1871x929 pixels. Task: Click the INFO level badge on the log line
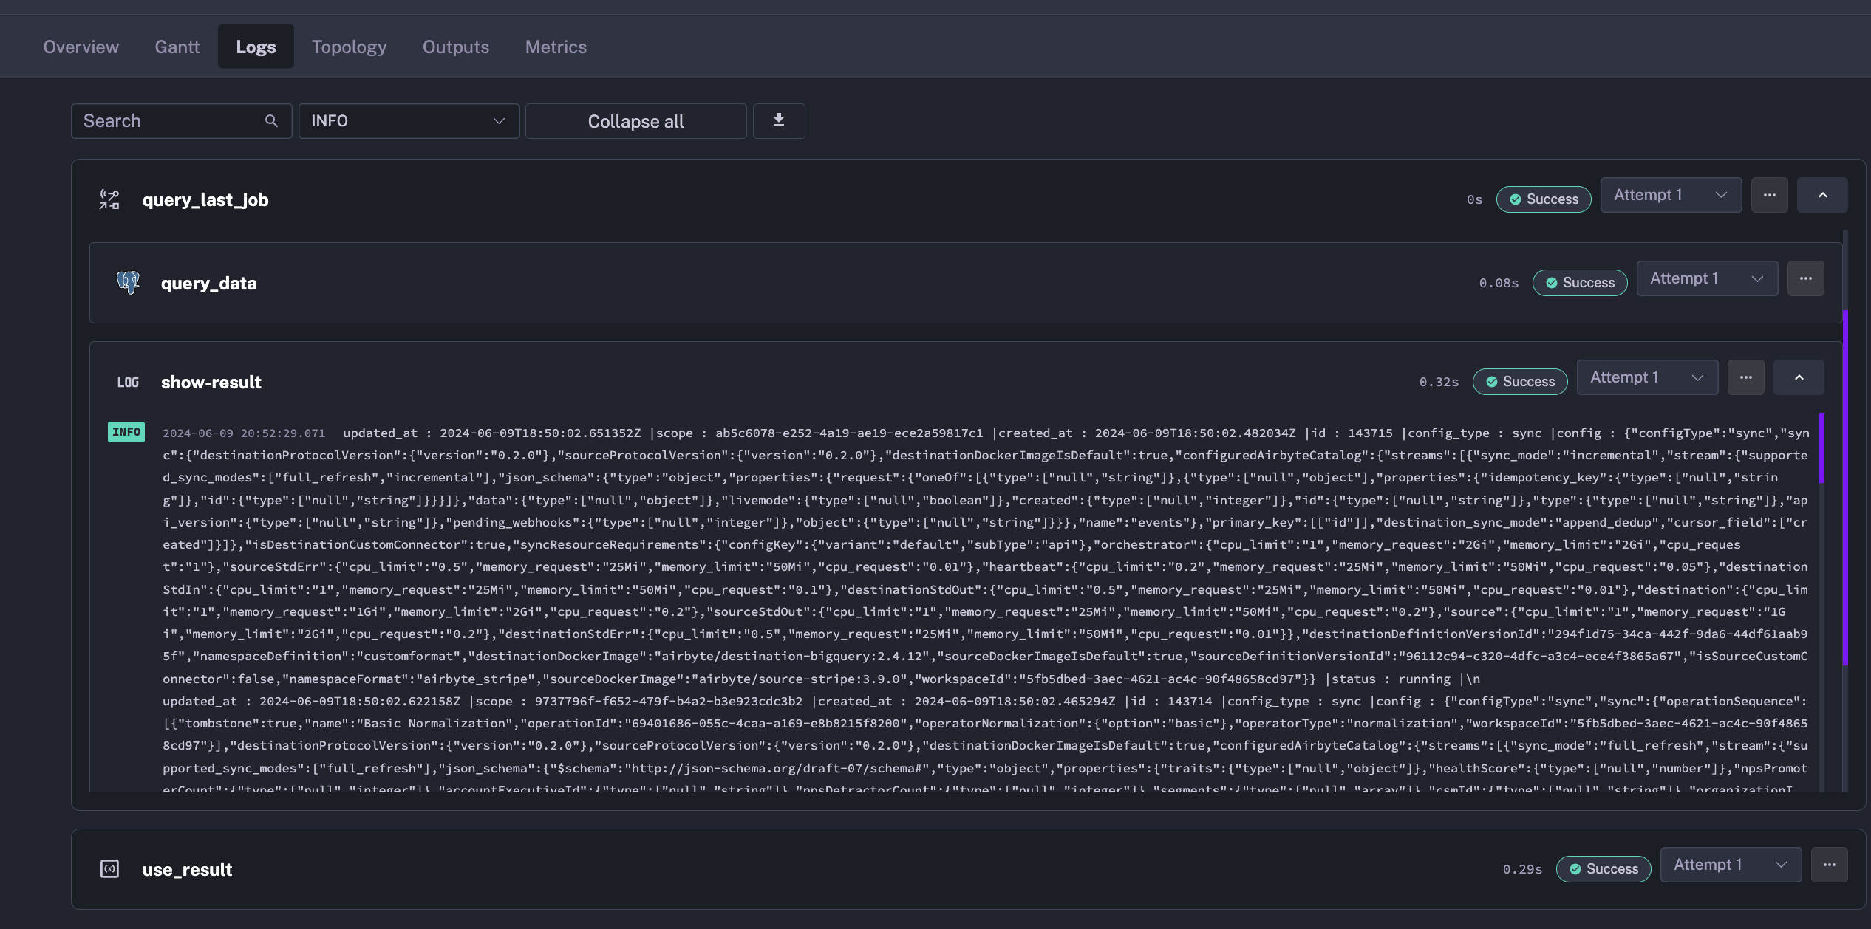click(x=126, y=432)
